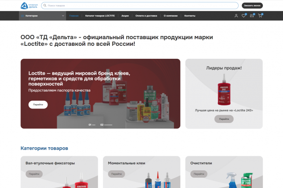Click the search magnifier icon
This screenshot has width=283, height=188.
[45, 5]
